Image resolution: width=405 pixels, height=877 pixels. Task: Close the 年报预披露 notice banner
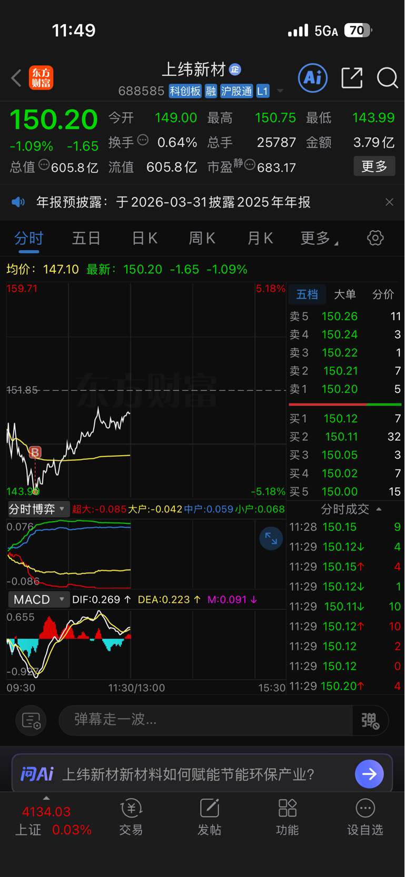[x=389, y=202]
